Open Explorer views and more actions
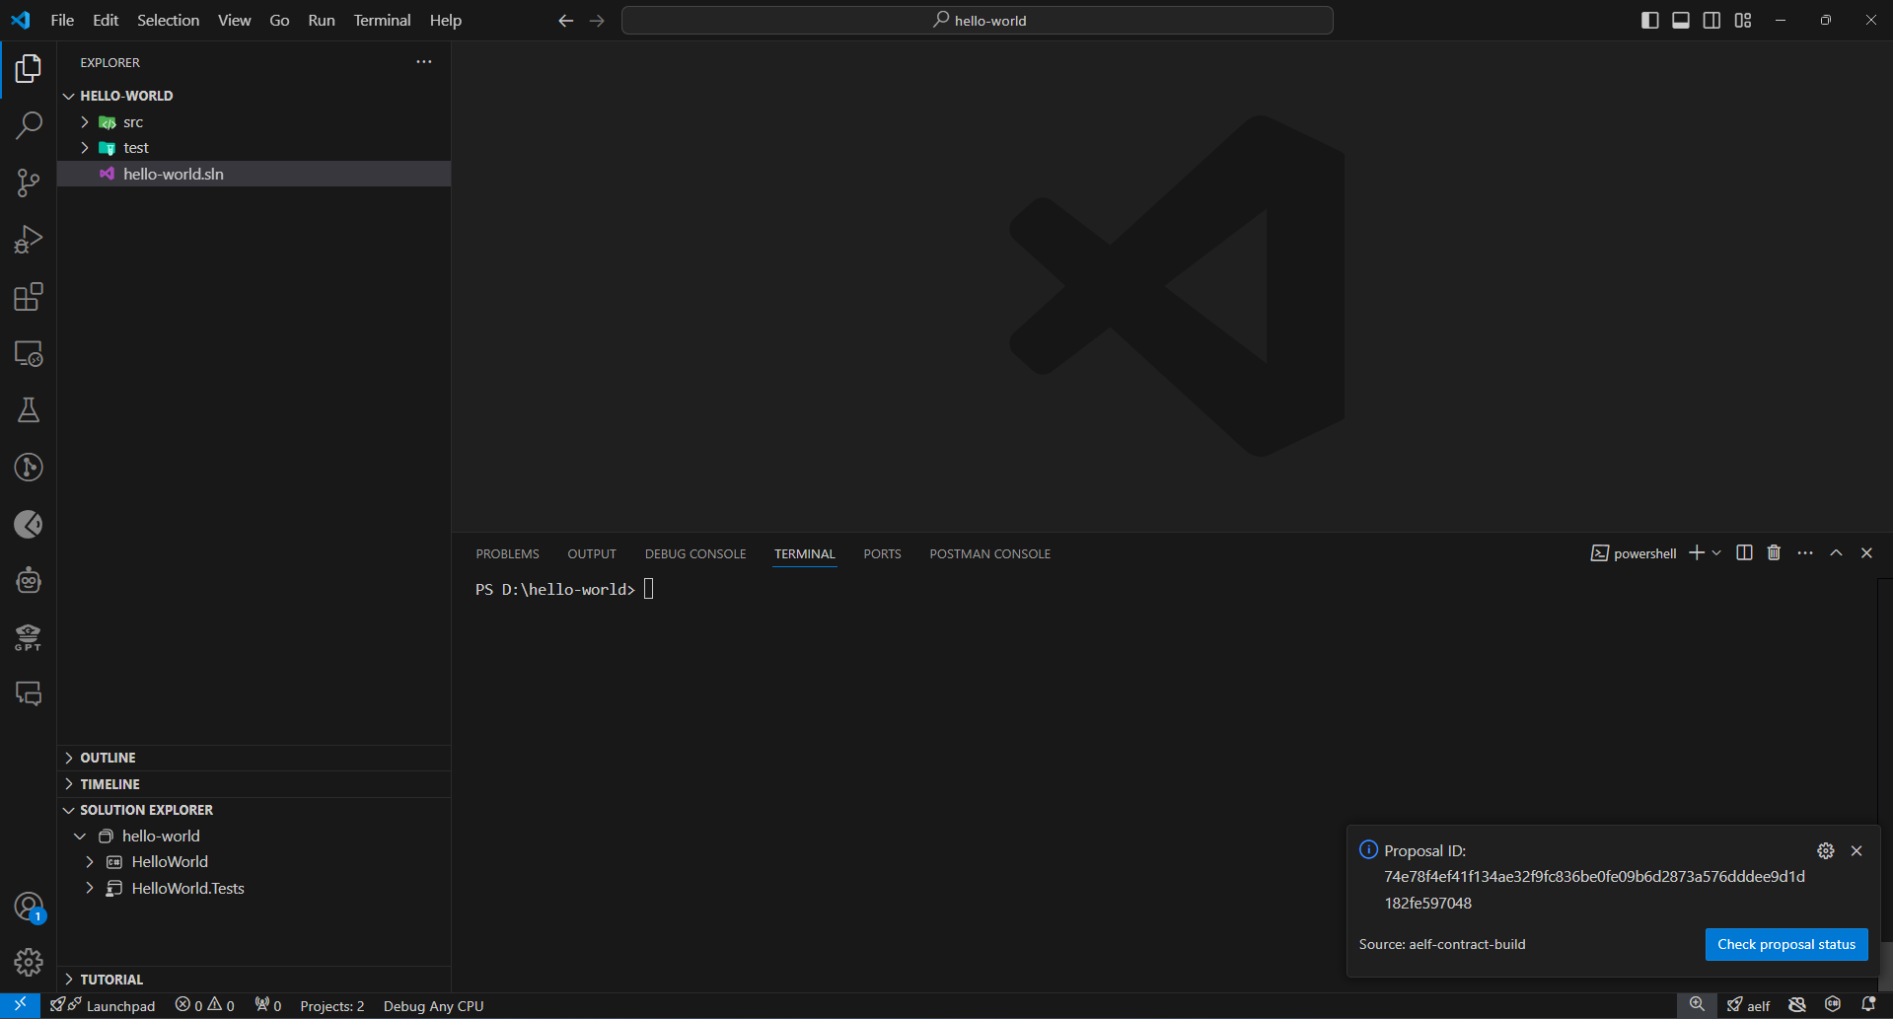This screenshot has width=1893, height=1019. [424, 62]
